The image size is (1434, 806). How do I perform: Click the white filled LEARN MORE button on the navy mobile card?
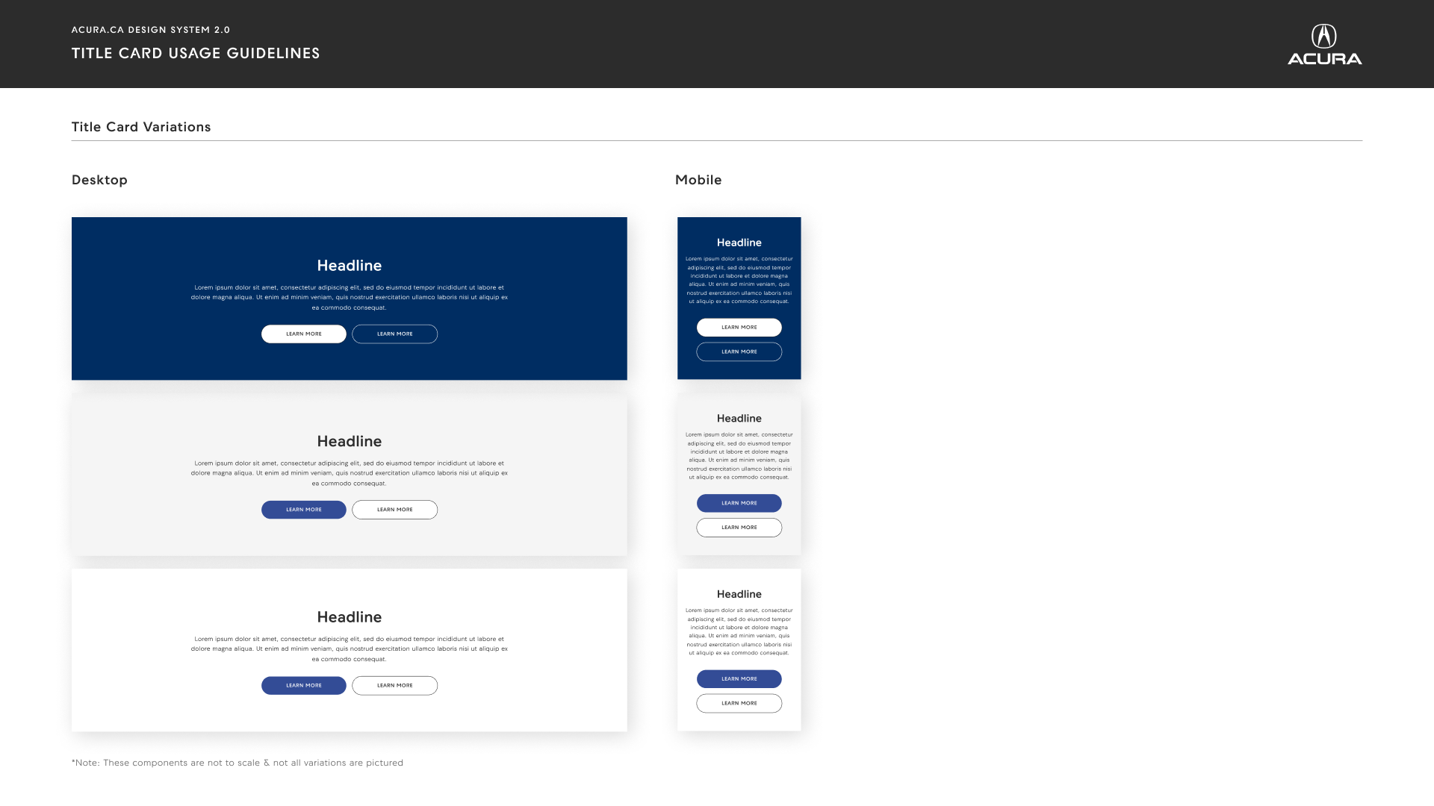coord(739,327)
